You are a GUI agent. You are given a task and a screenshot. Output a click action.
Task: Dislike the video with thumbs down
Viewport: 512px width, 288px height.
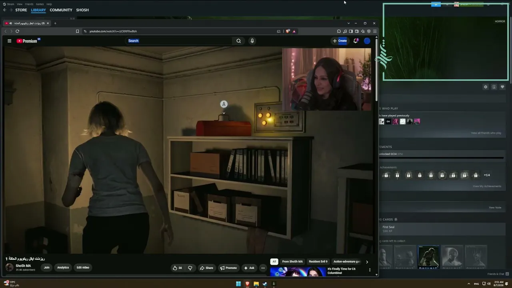[x=190, y=268]
